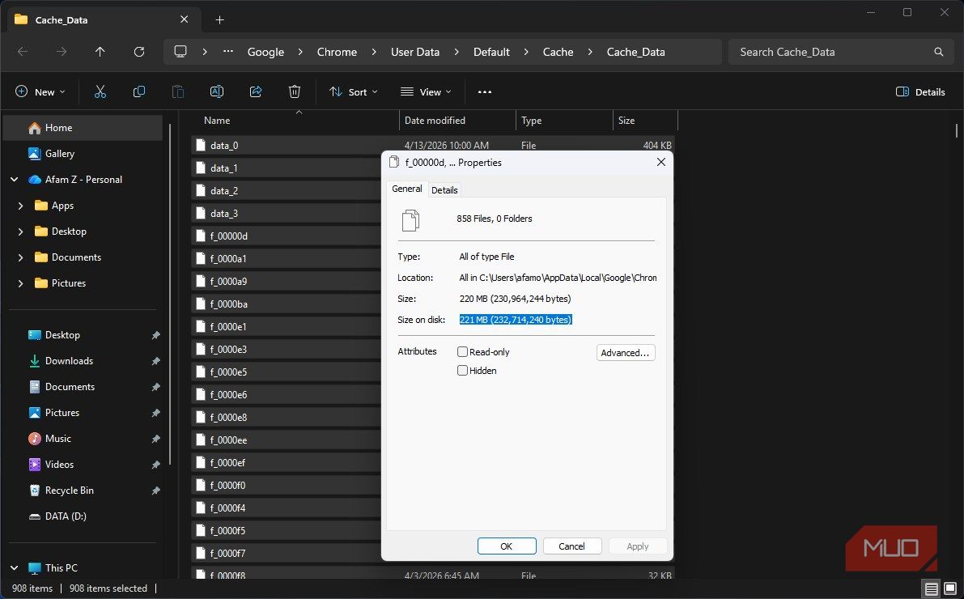
Task: Click the This PC monitor icon in address bar
Action: pos(180,52)
